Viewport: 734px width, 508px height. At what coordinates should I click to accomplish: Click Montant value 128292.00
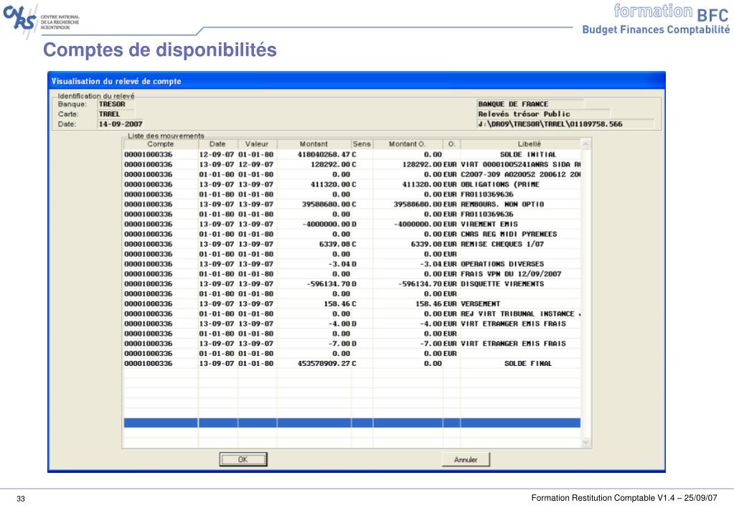click(331, 164)
